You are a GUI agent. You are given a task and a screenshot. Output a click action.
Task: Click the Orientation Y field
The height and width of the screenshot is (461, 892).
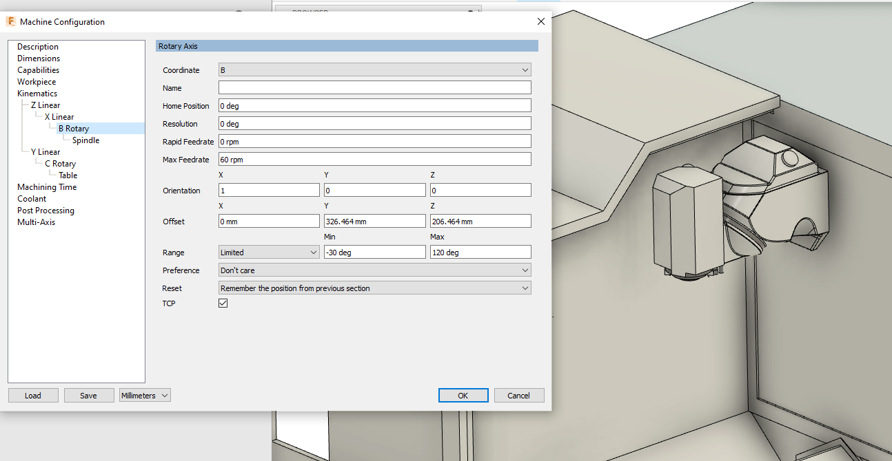point(375,191)
